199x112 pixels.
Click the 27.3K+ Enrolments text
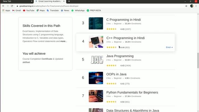click(133, 96)
